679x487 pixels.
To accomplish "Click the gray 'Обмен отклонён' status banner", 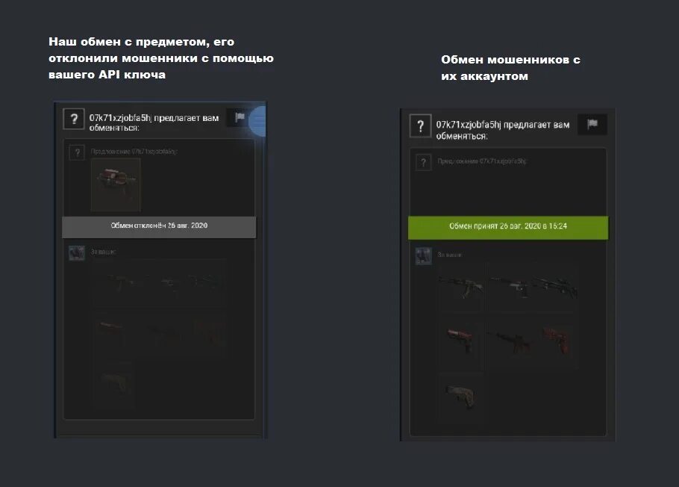I will (159, 227).
